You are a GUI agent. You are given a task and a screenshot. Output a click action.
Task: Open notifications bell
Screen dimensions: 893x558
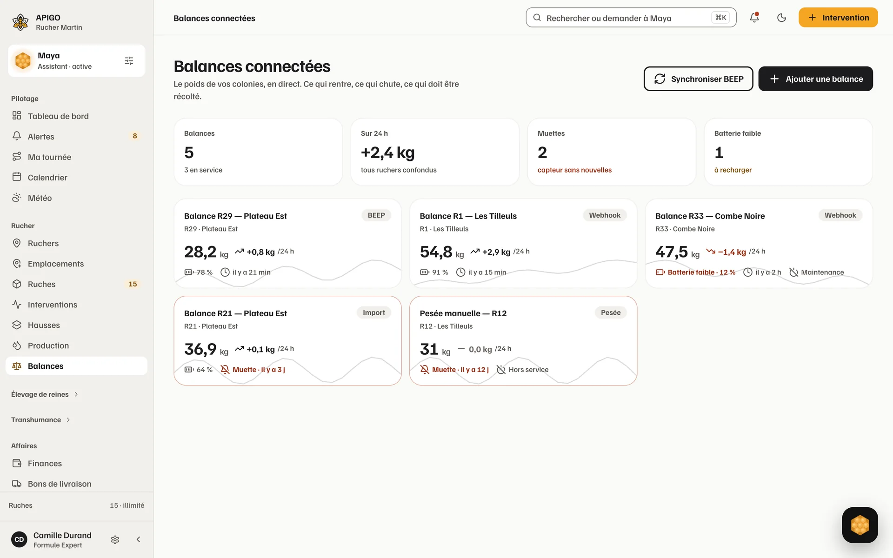(x=754, y=18)
